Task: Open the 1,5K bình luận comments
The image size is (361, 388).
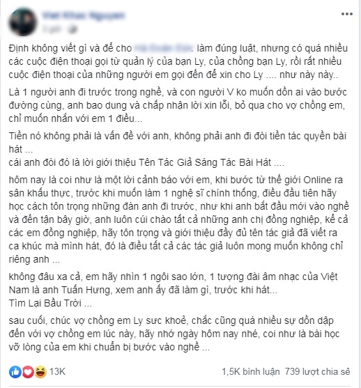Action: [x=251, y=372]
